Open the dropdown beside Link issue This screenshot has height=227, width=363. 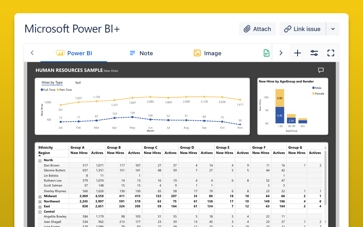333,29
